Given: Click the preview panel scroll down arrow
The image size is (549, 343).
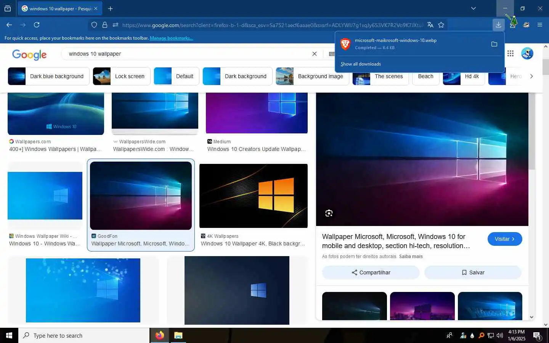Looking at the screenshot, I should click(x=531, y=317).
